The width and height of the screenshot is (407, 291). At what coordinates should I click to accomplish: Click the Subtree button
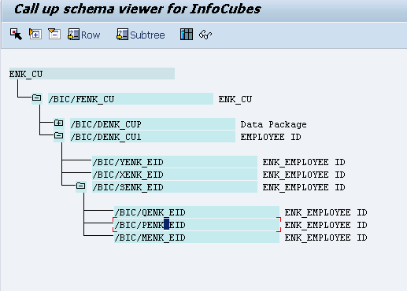pos(141,35)
